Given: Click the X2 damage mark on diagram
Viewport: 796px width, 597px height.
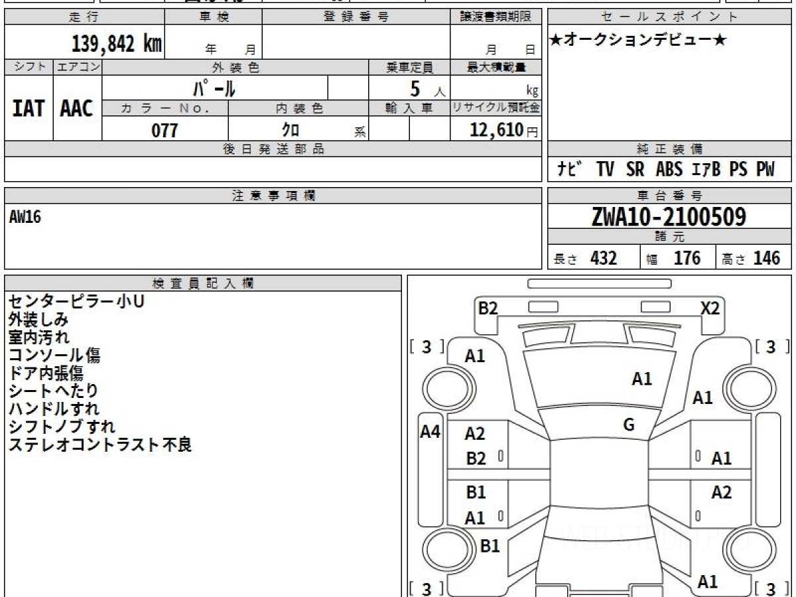Looking at the screenshot, I should (710, 308).
